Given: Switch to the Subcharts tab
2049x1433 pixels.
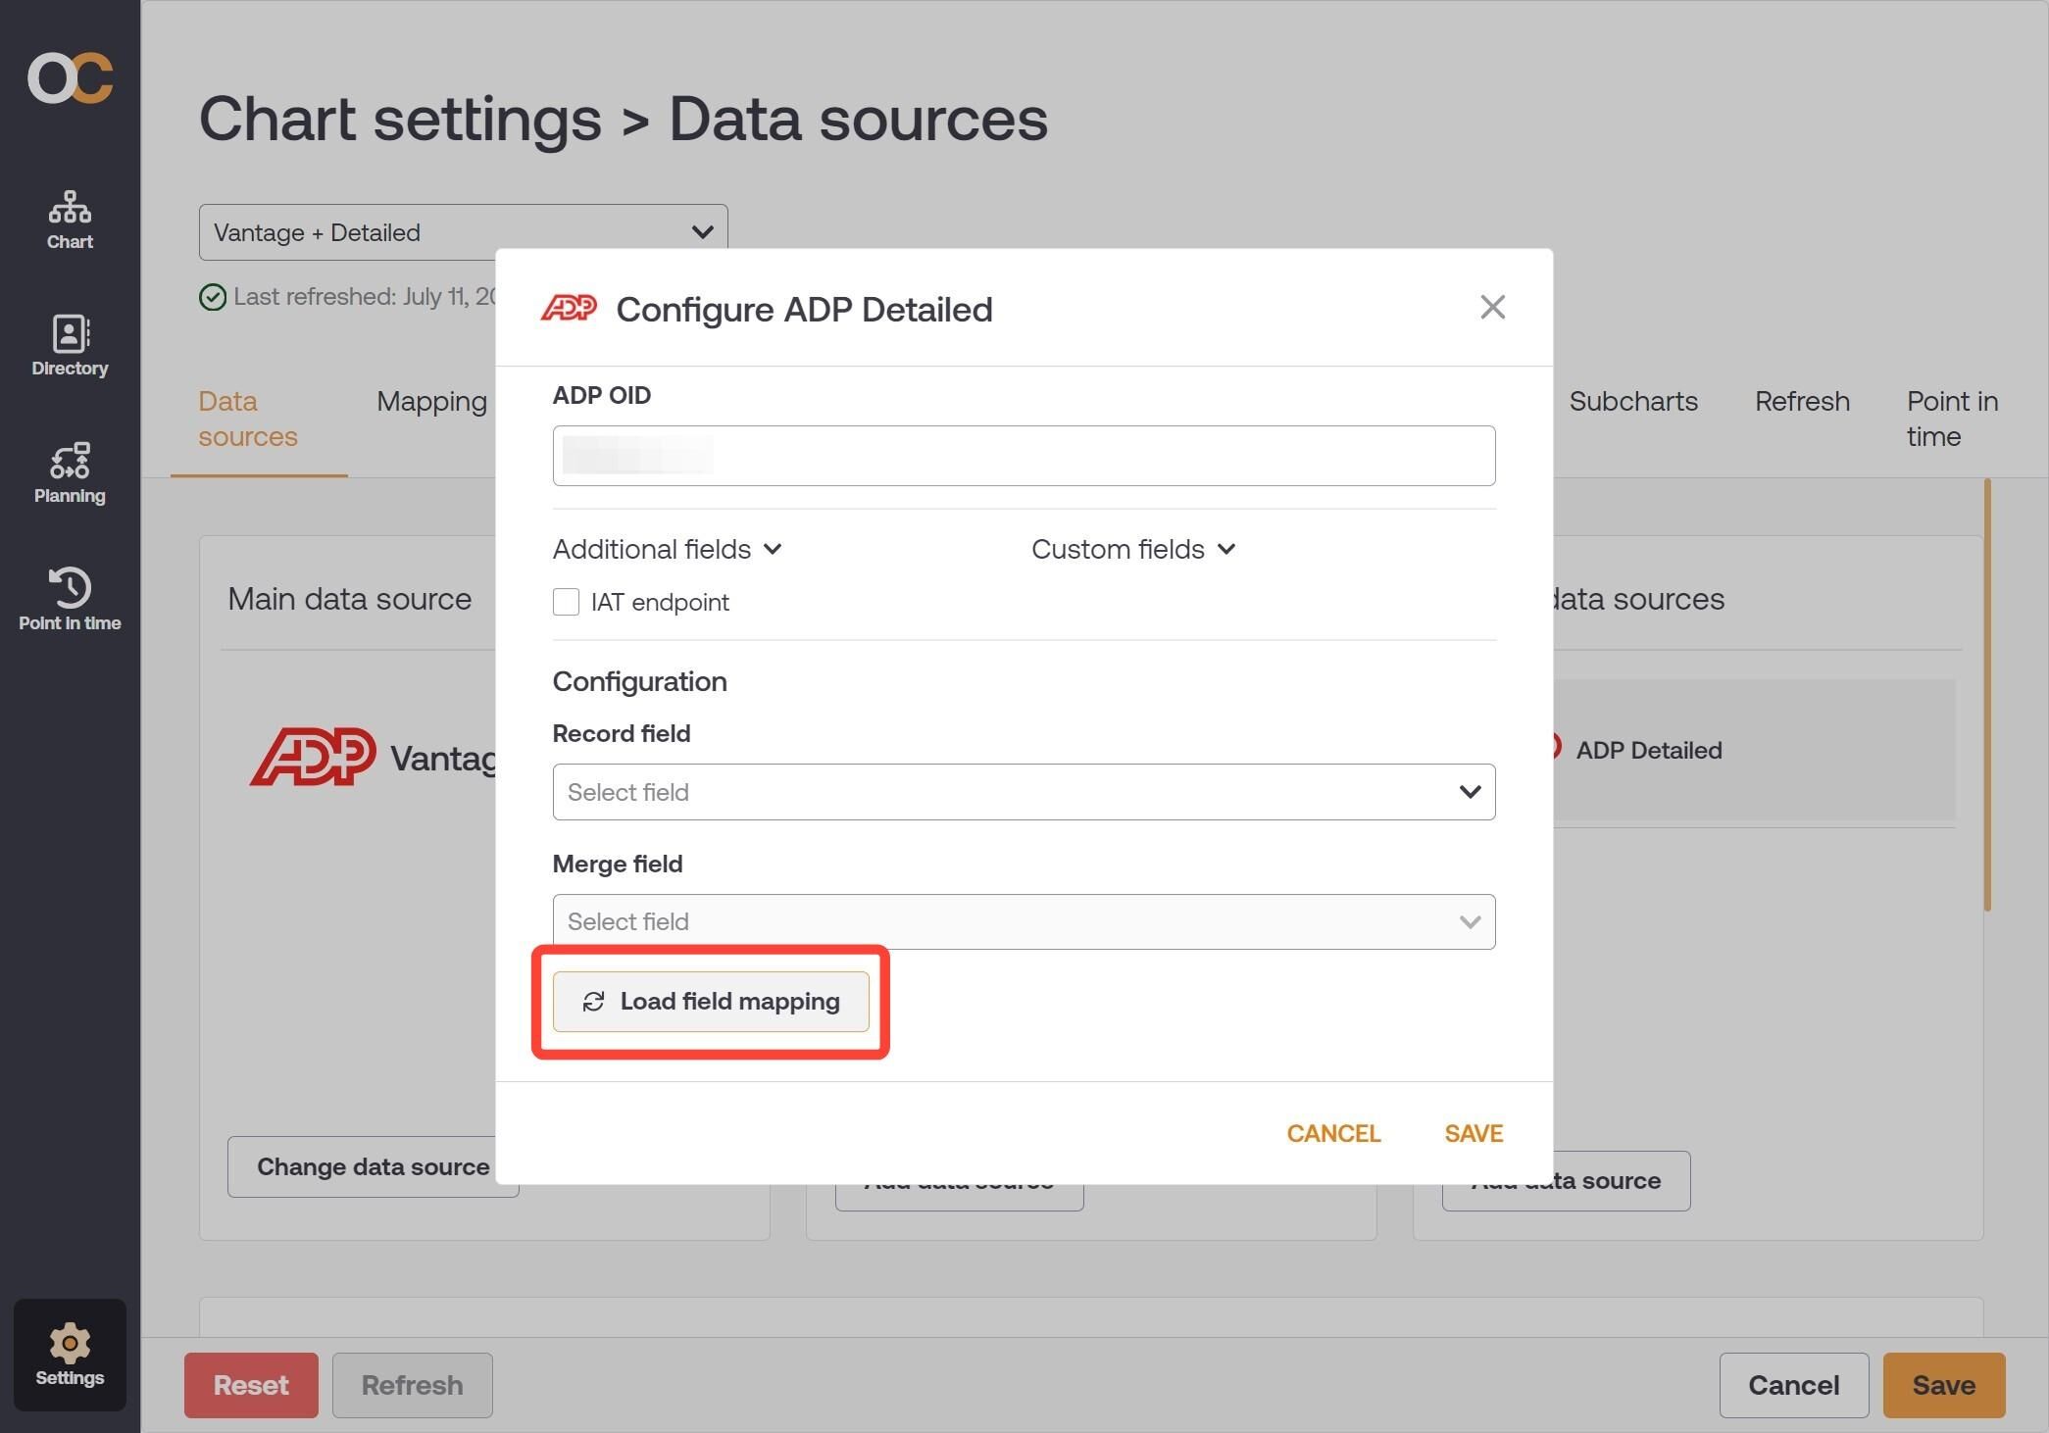Looking at the screenshot, I should point(1633,401).
